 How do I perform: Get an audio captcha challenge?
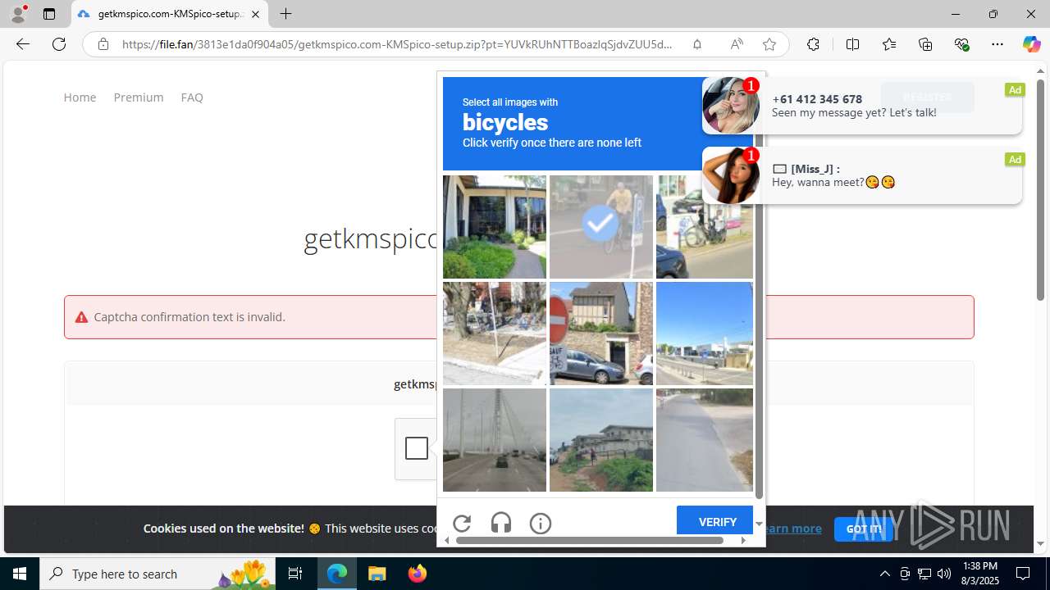501,523
